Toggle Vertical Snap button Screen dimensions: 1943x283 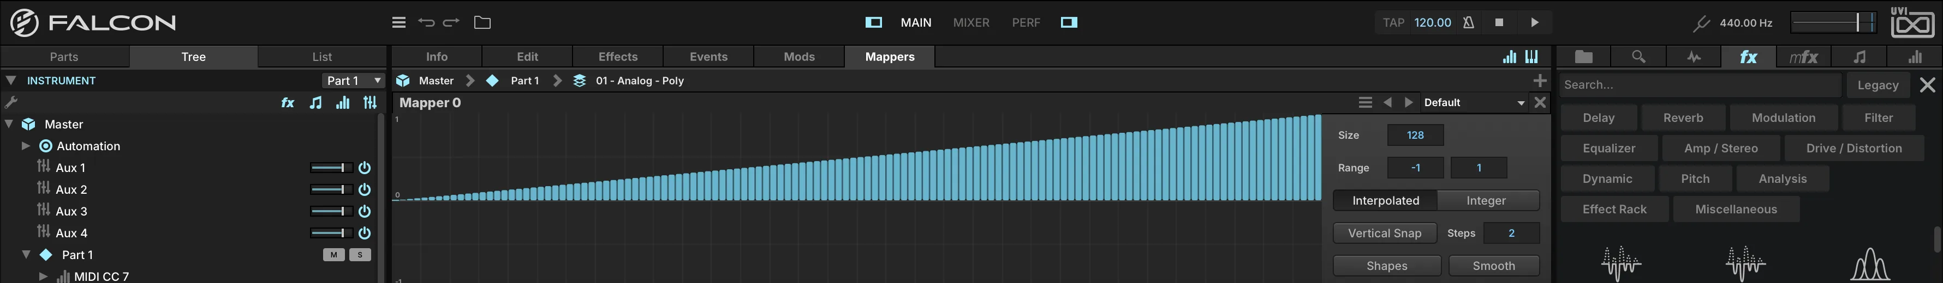tap(1384, 233)
